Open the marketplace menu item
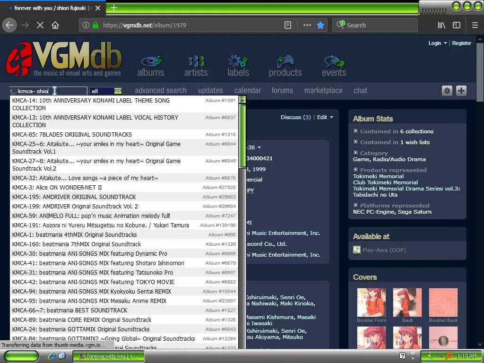This screenshot has width=484, height=363. [323, 90]
